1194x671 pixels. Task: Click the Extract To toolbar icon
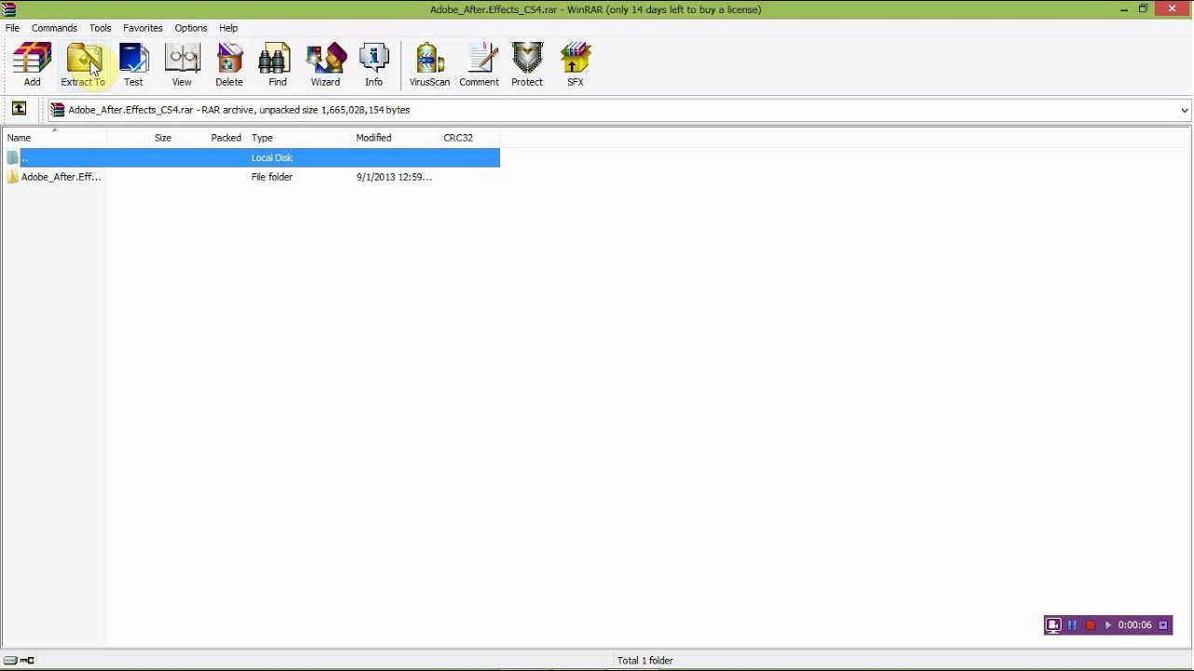(x=83, y=64)
